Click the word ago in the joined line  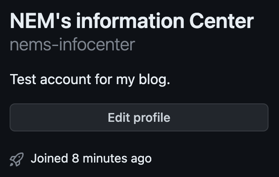point(141,159)
